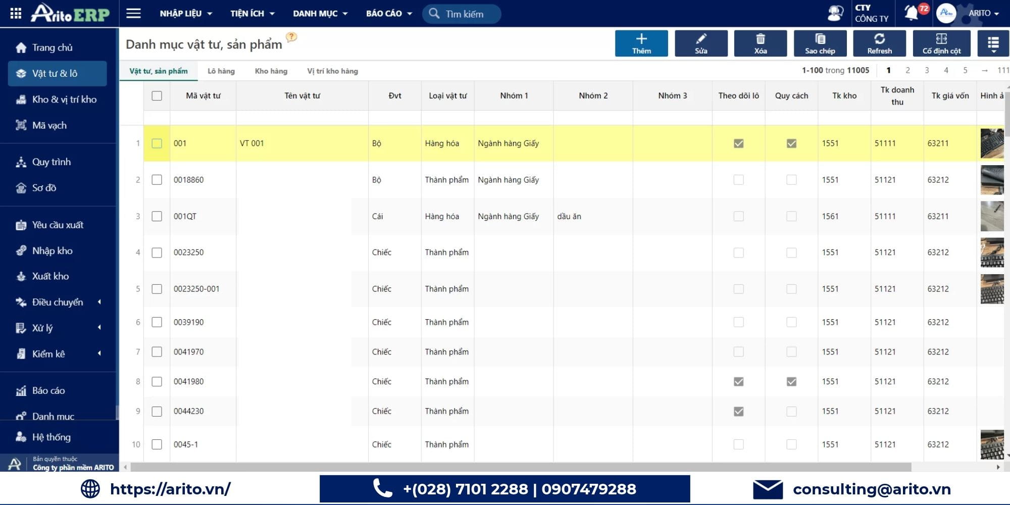Open BÁO CÁO top menu

(389, 14)
